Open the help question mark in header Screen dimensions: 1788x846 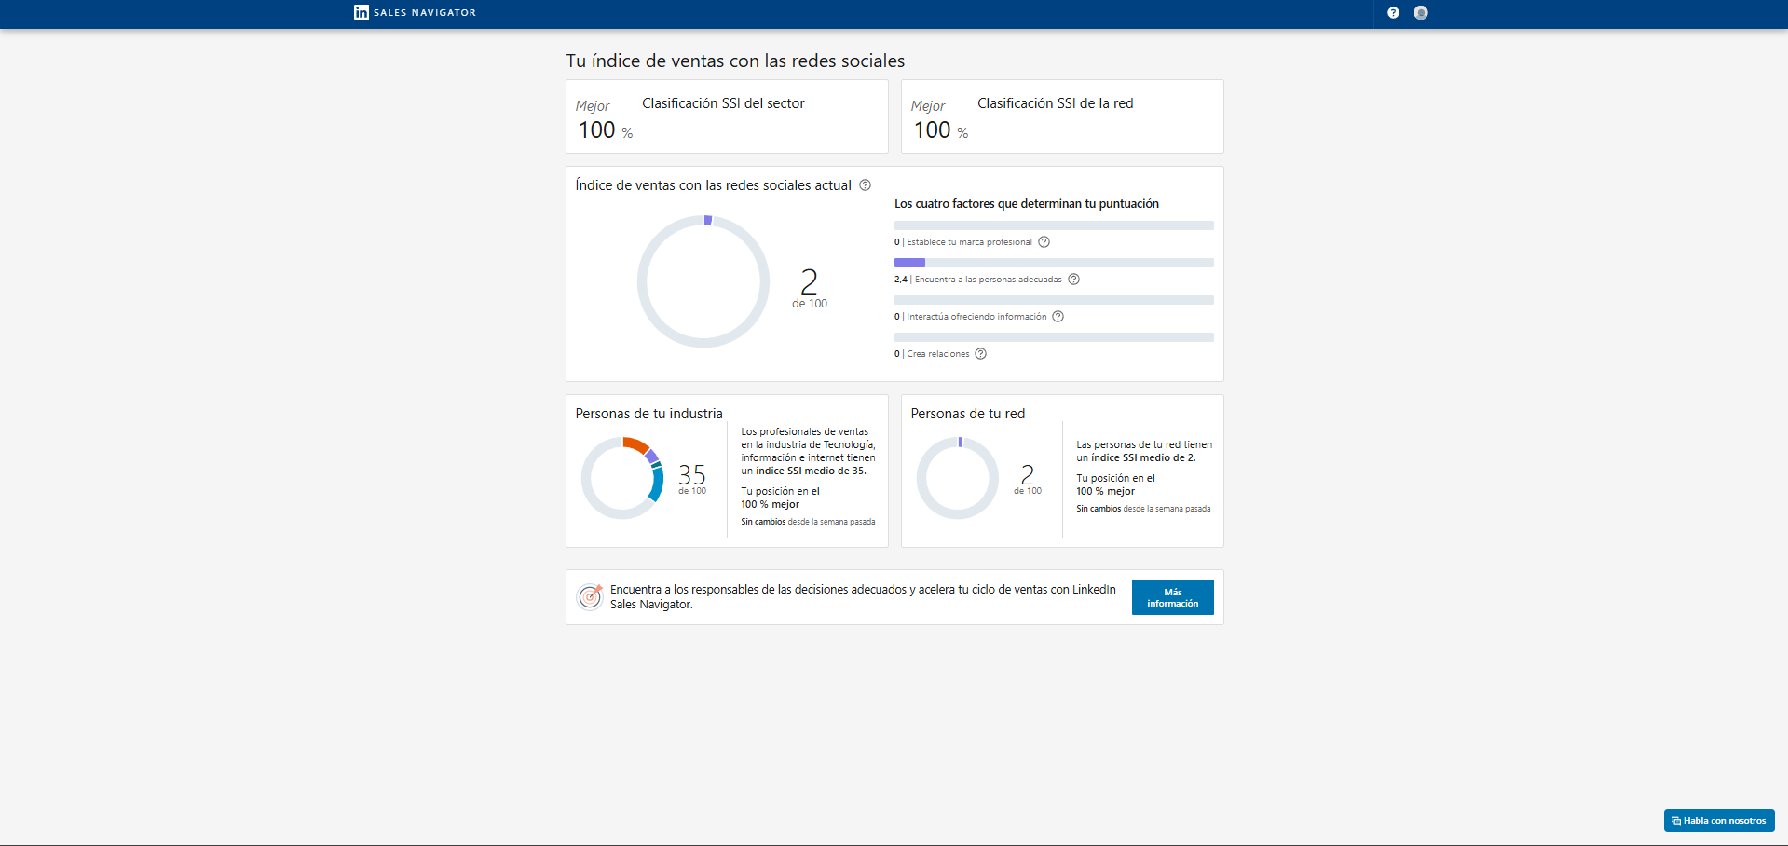click(x=1393, y=13)
